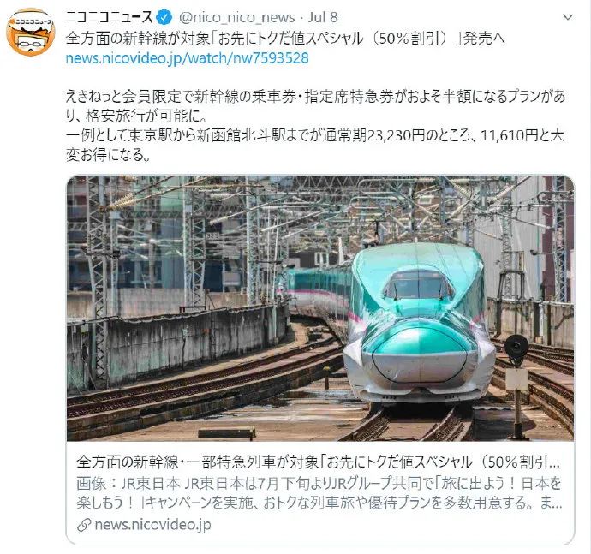Viewport: 591px width, 554px height.
Task: Click the card description line starting 楽しもう
Action: click(319, 503)
